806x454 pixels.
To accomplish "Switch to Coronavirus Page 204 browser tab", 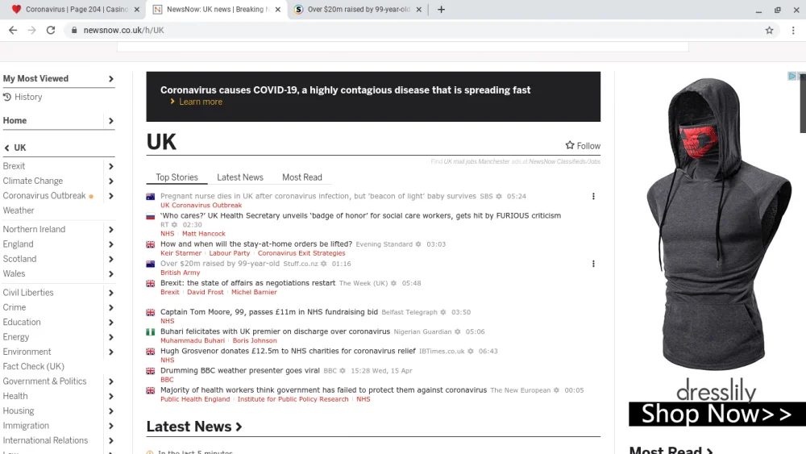I will click(x=76, y=9).
